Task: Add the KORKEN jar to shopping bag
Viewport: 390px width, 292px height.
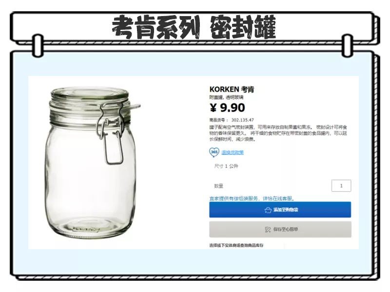Action: point(280,210)
